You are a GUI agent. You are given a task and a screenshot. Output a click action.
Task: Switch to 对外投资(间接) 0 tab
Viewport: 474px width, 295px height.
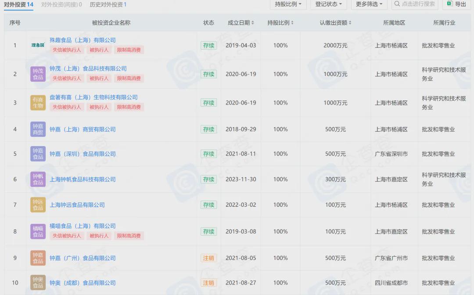pos(61,4)
